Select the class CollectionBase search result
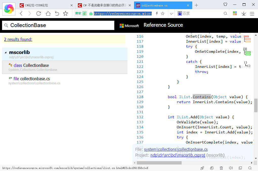 pos(31,65)
